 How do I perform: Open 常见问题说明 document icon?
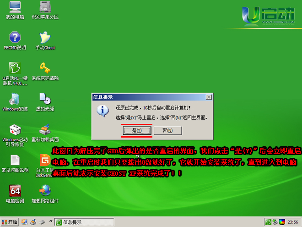pyautogui.click(x=15, y=161)
